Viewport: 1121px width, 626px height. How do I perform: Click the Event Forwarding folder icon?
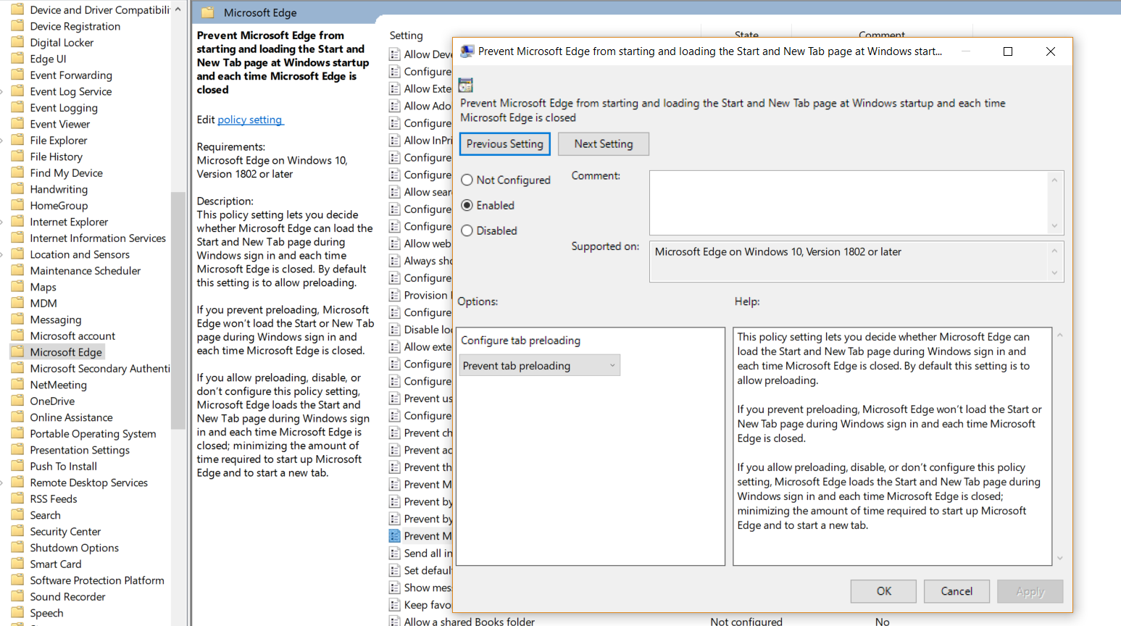[18, 75]
